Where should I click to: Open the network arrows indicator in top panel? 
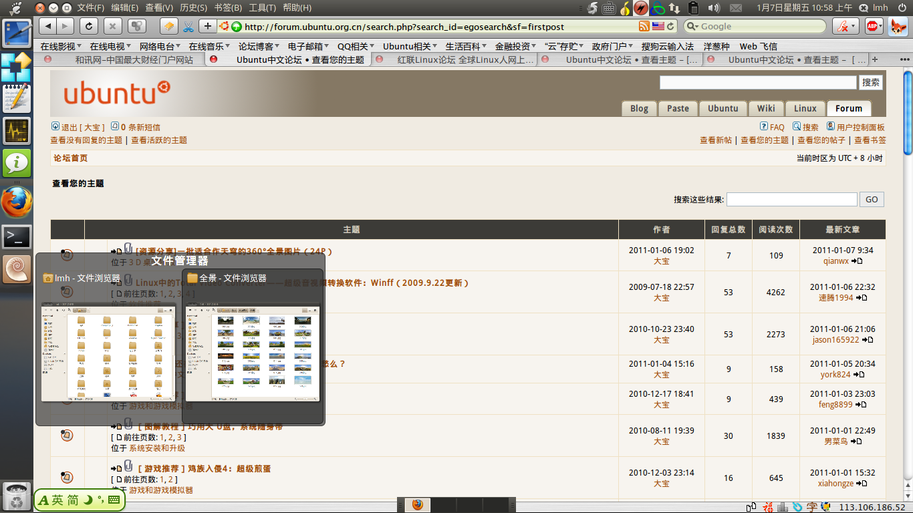(674, 8)
